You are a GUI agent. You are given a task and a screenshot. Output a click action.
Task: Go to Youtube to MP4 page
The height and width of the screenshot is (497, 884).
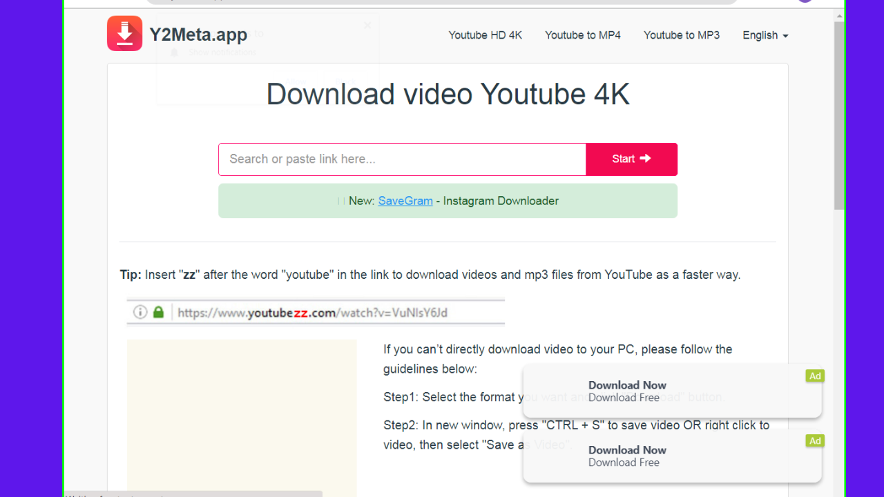(x=583, y=35)
